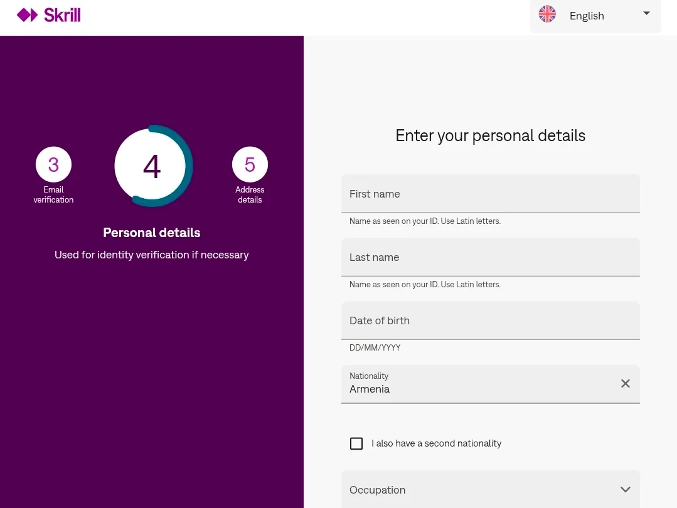677x508 pixels.
Task: Tick the second nationality checkbox
Action: tap(356, 443)
